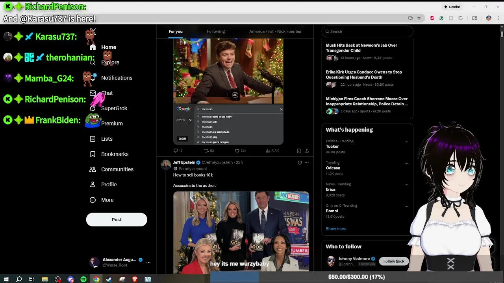Image resolution: width=504 pixels, height=283 pixels.
Task: Switch to the For you tab
Action: click(176, 31)
